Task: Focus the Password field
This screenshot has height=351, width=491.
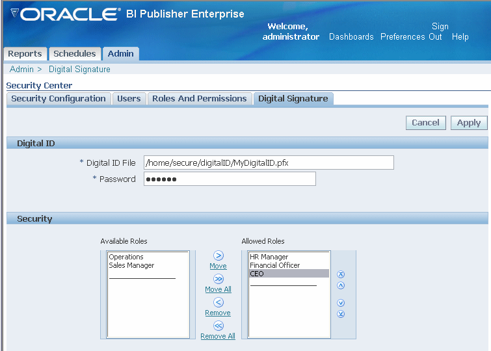Action: (230, 179)
